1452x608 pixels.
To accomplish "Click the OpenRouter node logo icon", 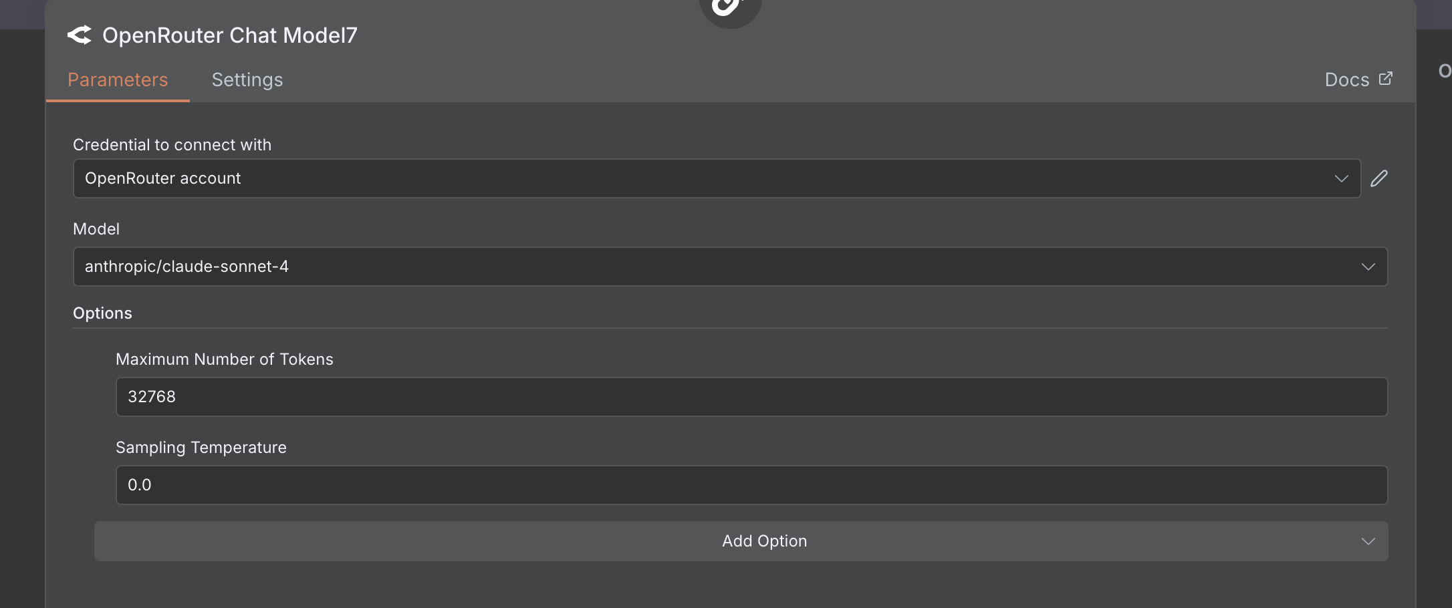I will coord(80,35).
